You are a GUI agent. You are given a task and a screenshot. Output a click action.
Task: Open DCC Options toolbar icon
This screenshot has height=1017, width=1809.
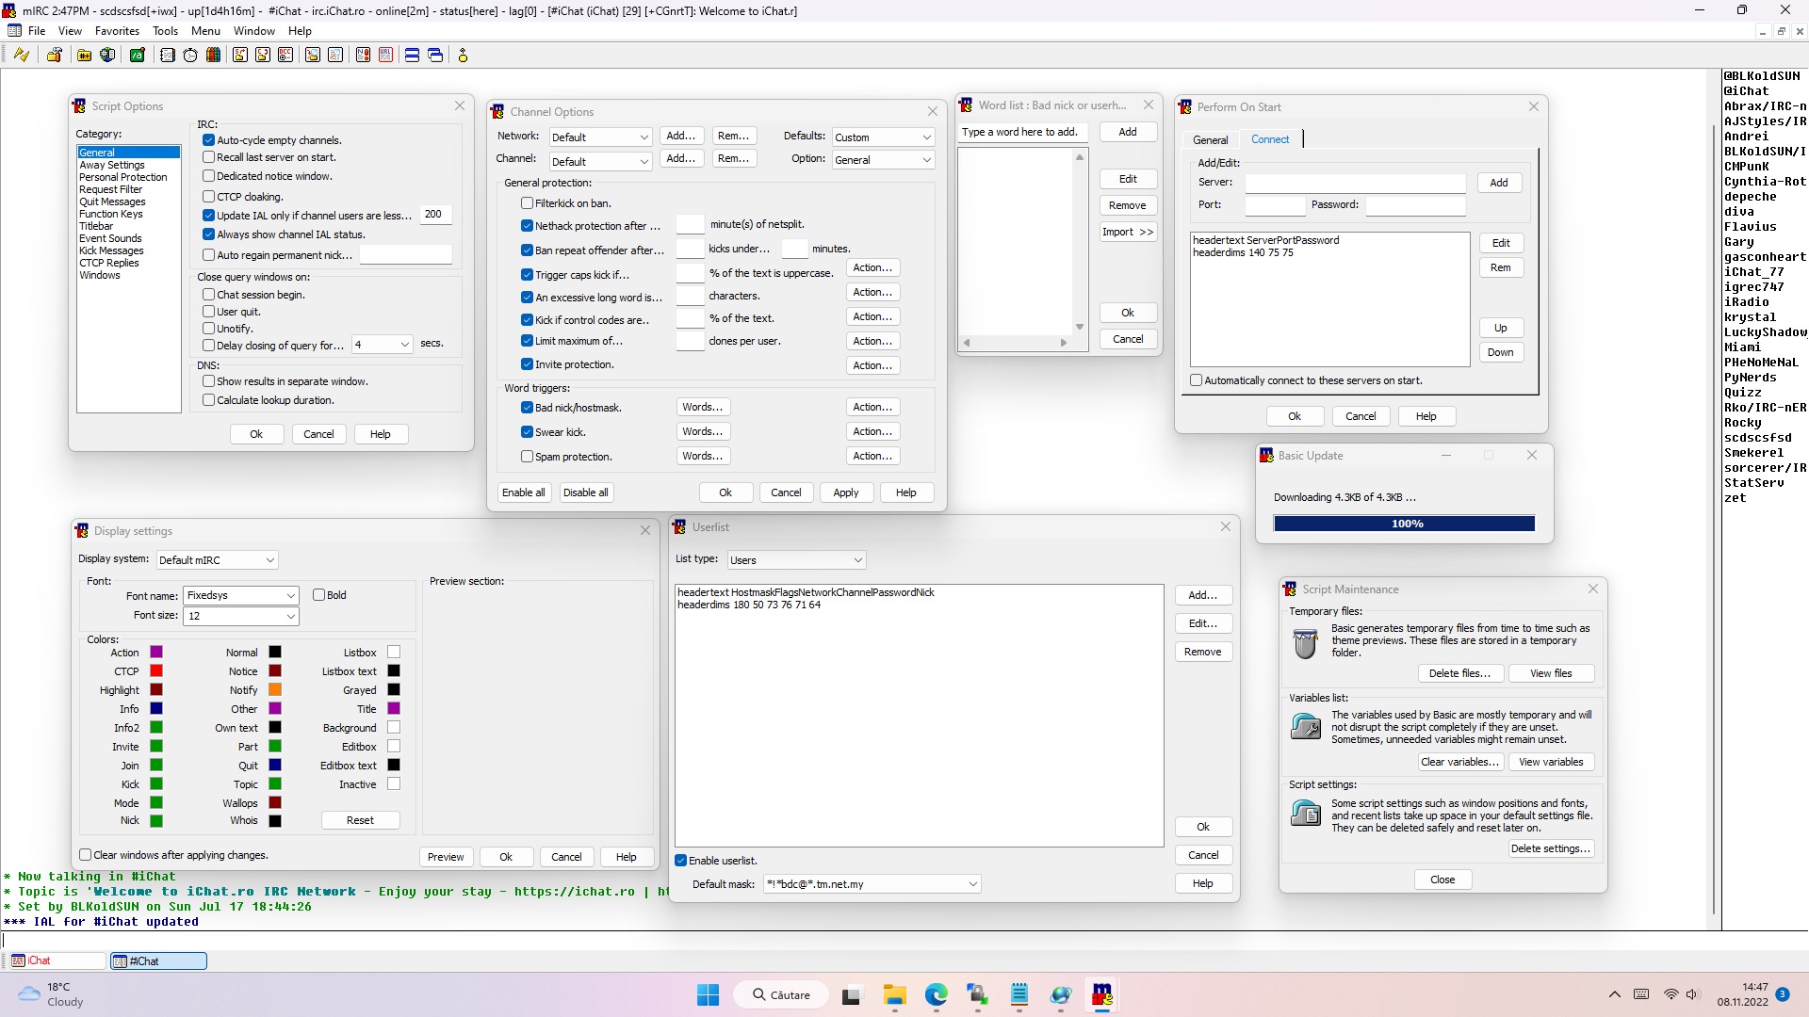(285, 56)
